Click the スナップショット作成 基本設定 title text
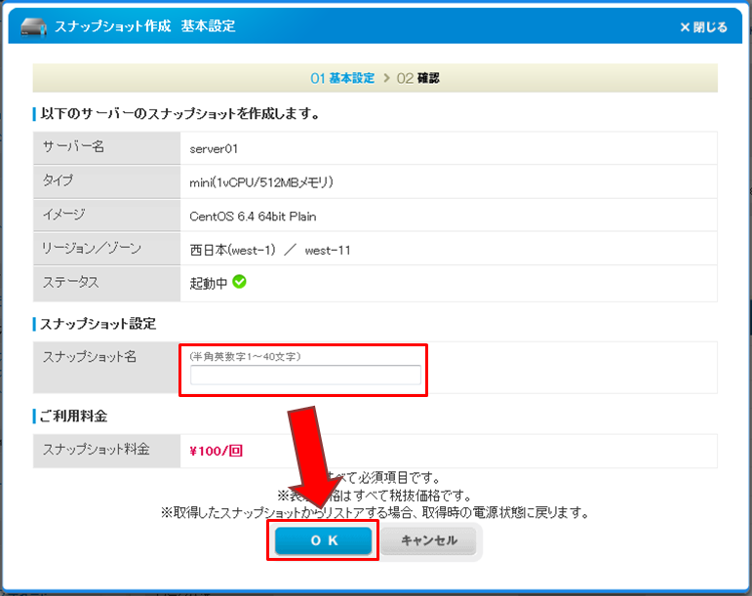This screenshot has width=752, height=596. click(x=144, y=26)
